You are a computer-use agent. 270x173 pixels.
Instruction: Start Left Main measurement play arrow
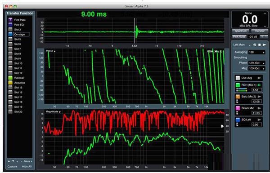264,45
